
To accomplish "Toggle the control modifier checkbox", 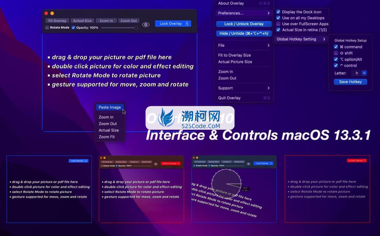I will pyautogui.click(x=336, y=65).
